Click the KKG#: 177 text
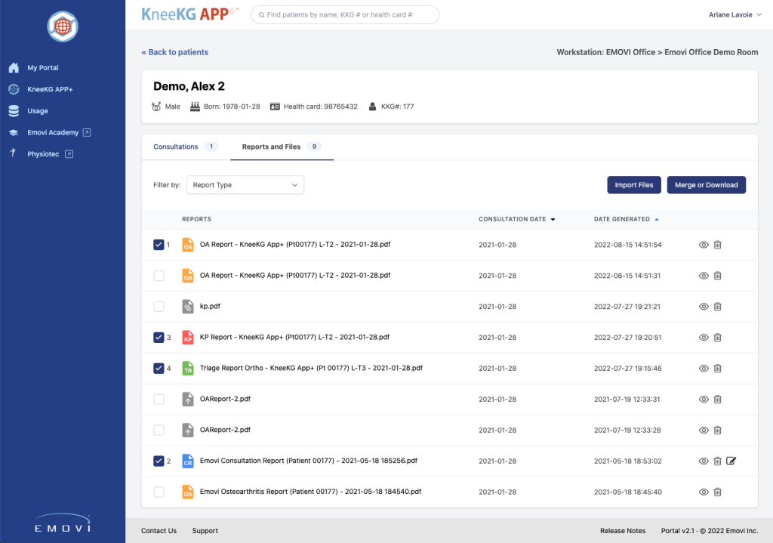 pyautogui.click(x=397, y=106)
